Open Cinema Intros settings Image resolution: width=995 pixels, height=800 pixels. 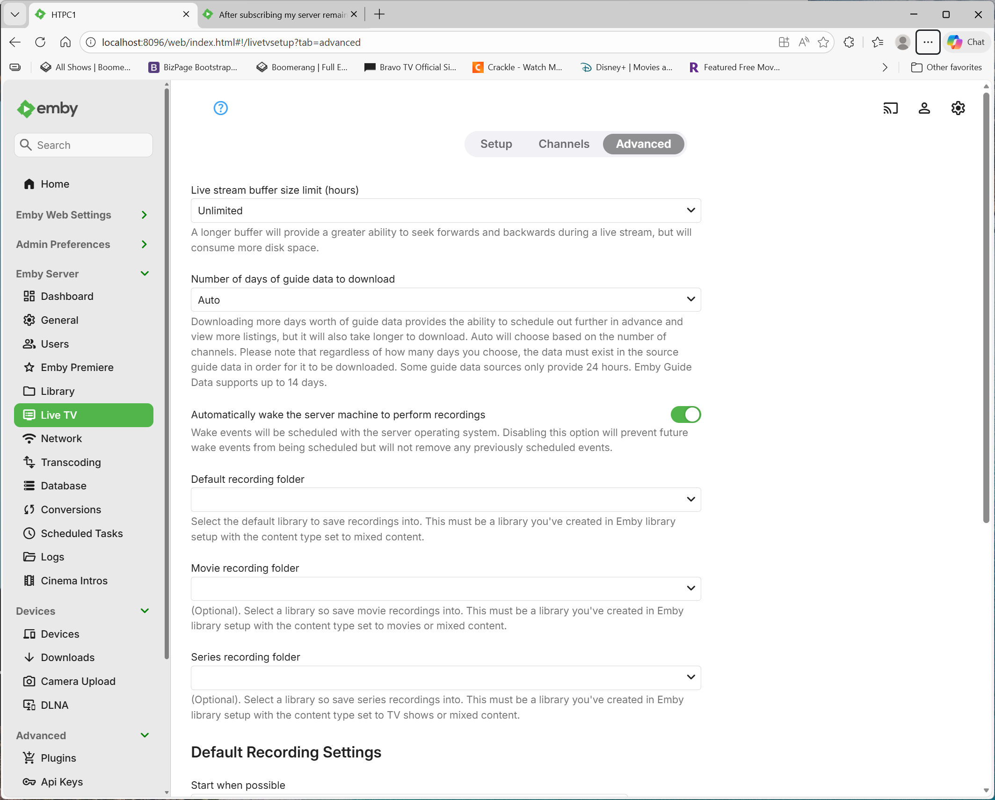pyautogui.click(x=74, y=581)
